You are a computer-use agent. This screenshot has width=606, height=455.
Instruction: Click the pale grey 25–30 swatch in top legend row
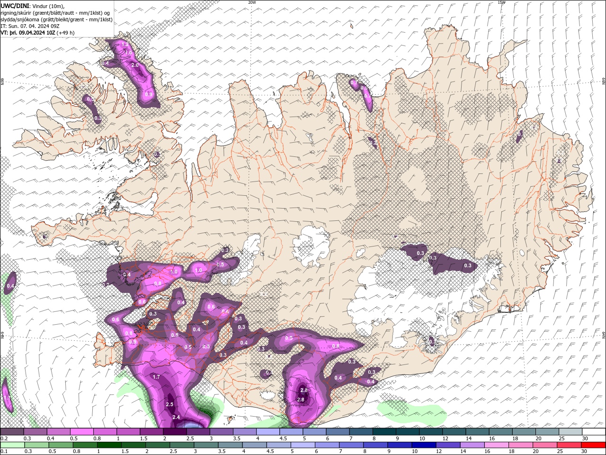[x=571, y=431]
